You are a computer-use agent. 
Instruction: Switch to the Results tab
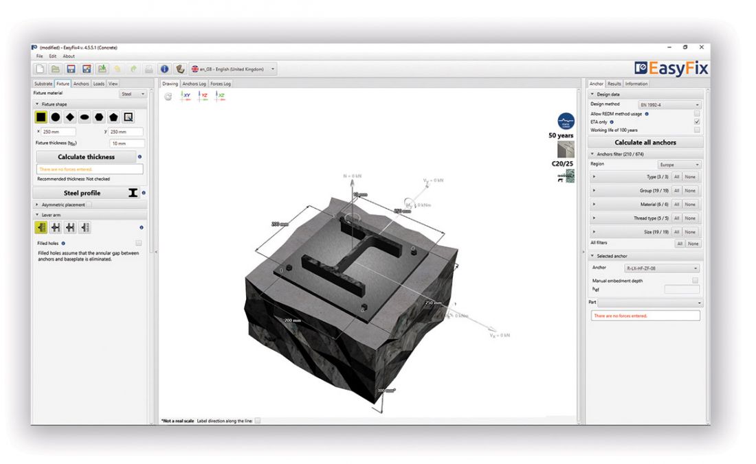click(x=614, y=84)
